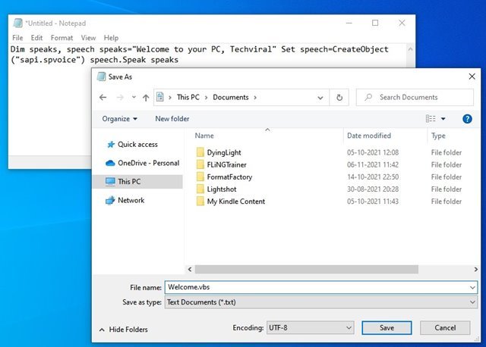Screen dimensions: 486x347
Task: Click the date 05-10-2021 12:08
Action: [x=373, y=152]
